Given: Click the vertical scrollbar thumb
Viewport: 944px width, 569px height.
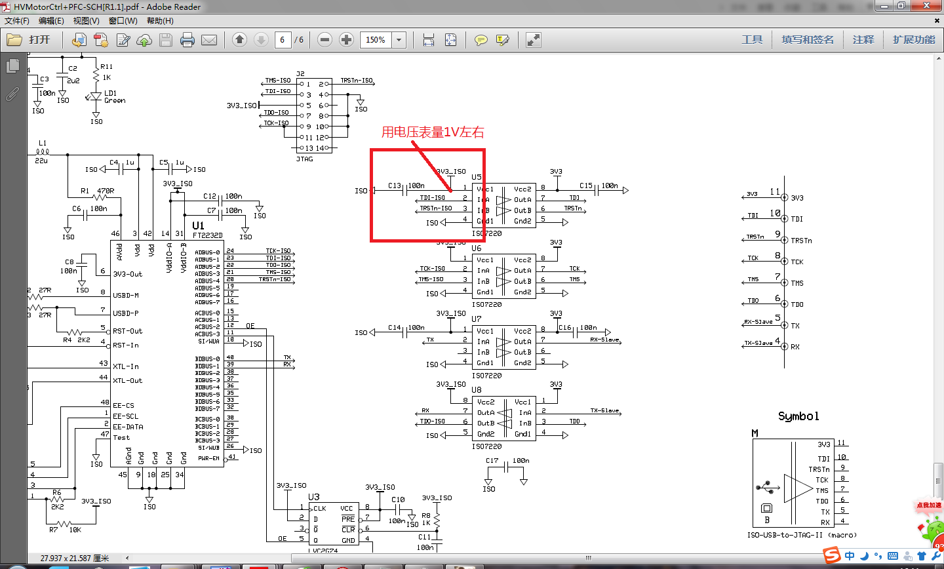Looking at the screenshot, I should click(938, 481).
